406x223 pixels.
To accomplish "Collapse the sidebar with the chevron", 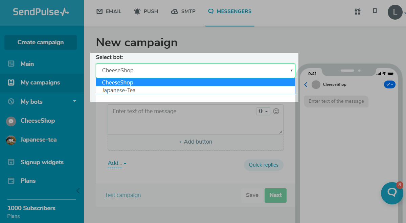I will 78,191.
